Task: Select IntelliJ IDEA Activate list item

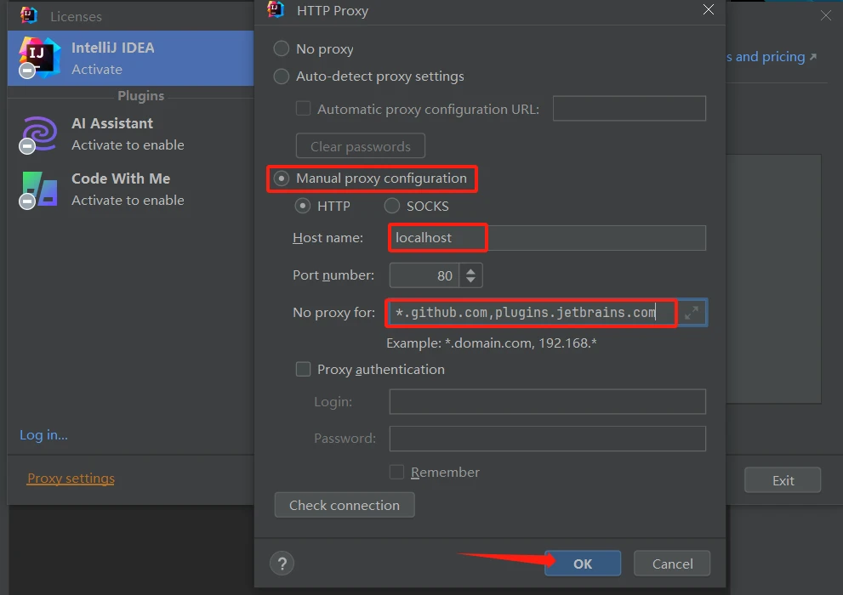Action: (131, 58)
